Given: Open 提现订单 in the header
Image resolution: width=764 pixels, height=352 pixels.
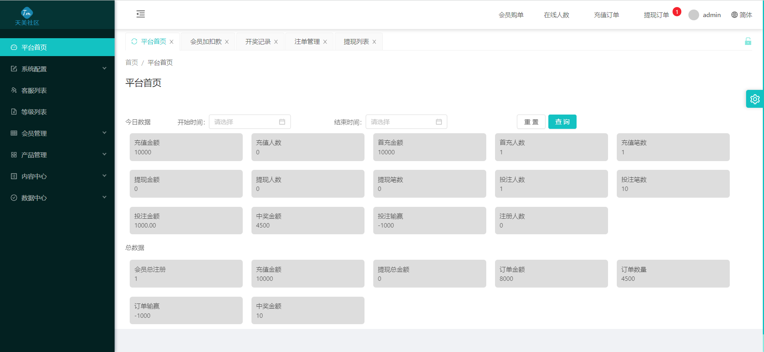Looking at the screenshot, I should click(x=656, y=15).
